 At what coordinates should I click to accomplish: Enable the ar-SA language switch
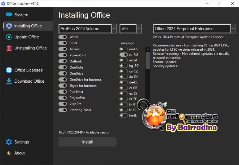pyautogui.click(x=123, y=60)
